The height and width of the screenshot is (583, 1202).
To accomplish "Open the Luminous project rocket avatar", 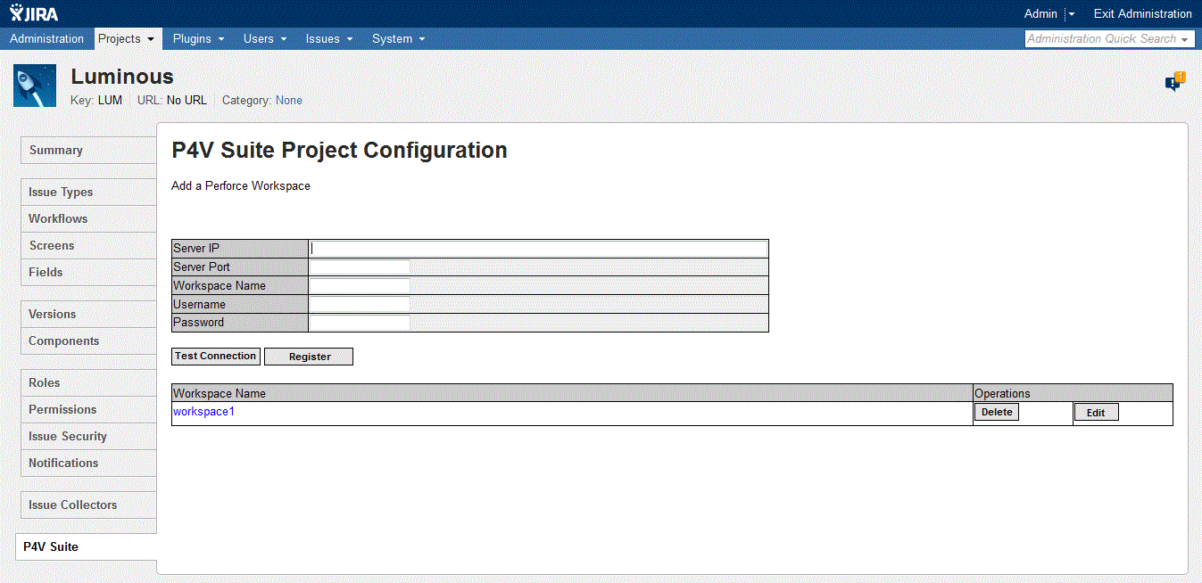I will 35,86.
